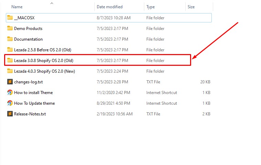Click the Lezada 2.5.8 folder icon
Image resolution: width=261 pixels, height=165 pixels.
pyautogui.click(x=10, y=50)
